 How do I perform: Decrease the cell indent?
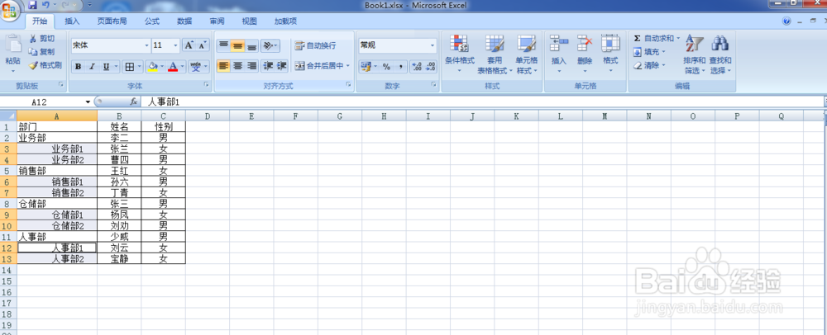(x=268, y=66)
